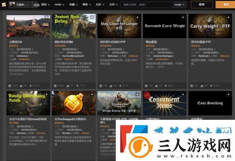Open uploader link r1Ordan

pos(85,133)
